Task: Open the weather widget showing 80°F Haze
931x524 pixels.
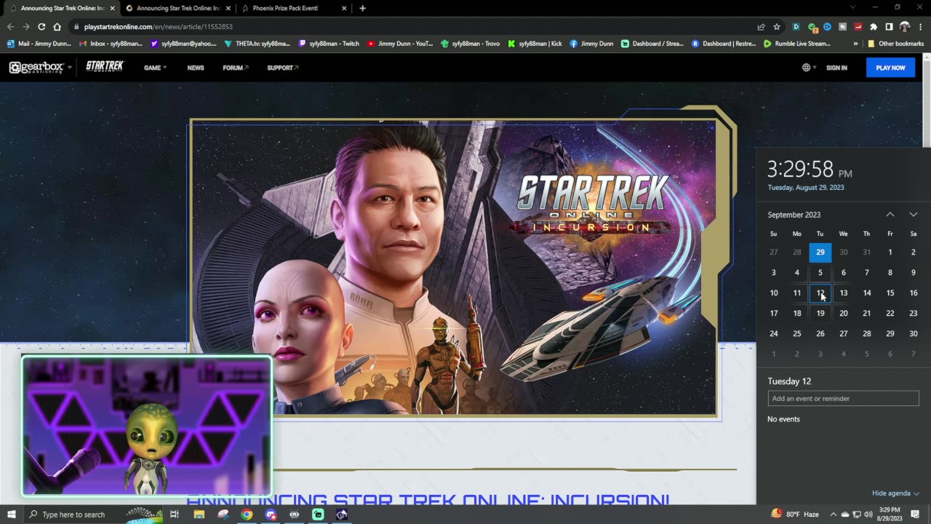Action: 794,515
